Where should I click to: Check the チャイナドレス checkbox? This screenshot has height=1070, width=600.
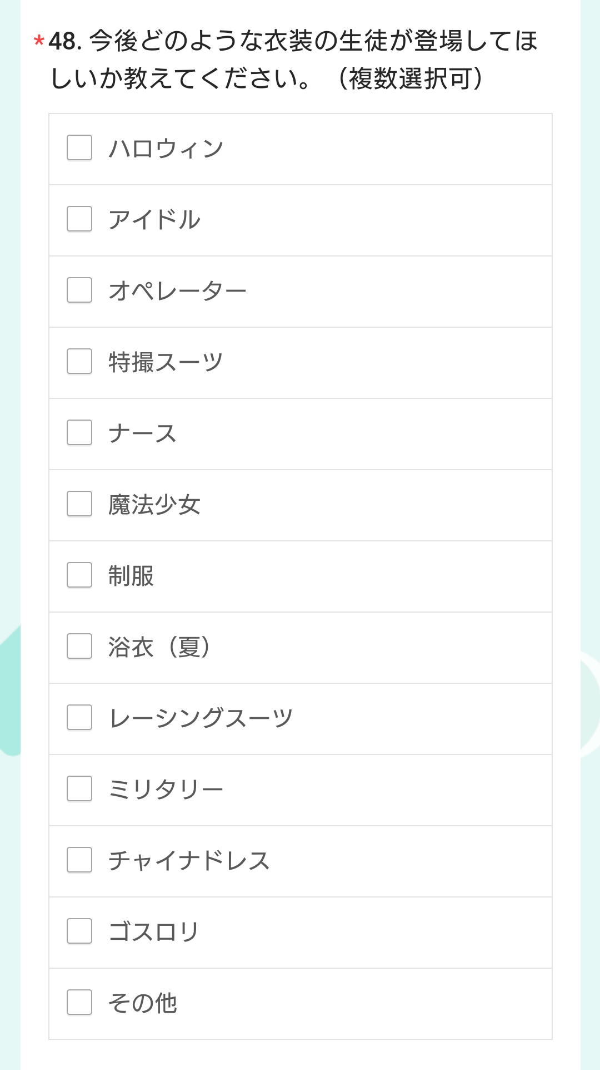[79, 860]
